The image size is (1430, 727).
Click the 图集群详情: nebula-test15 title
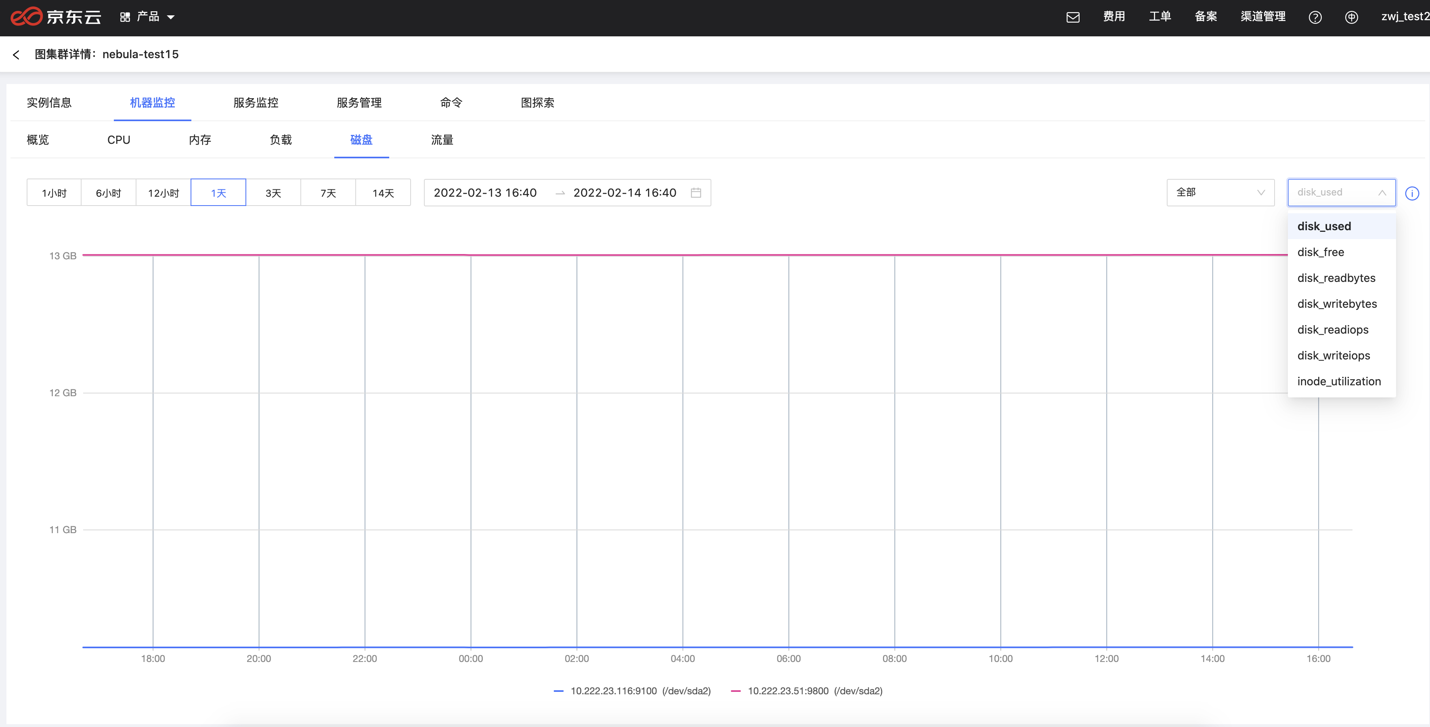point(107,55)
